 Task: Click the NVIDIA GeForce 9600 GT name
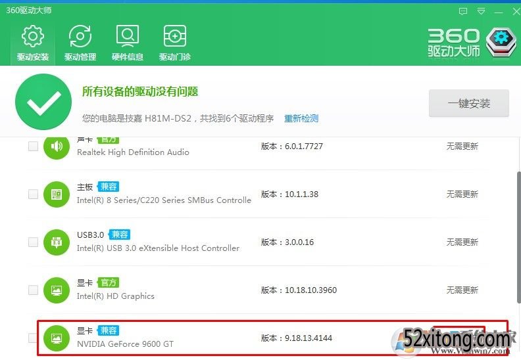[x=125, y=344]
